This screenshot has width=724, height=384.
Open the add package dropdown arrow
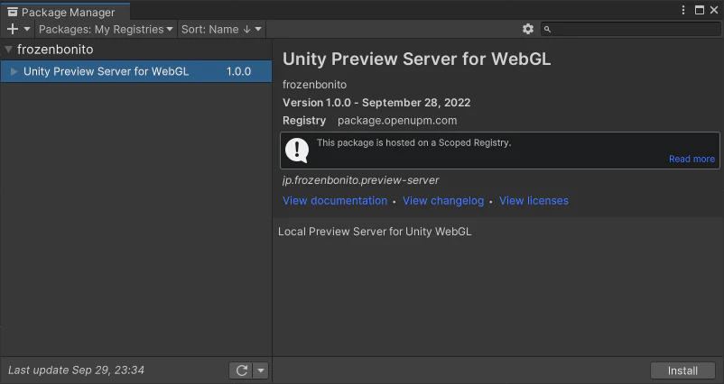pyautogui.click(x=27, y=29)
